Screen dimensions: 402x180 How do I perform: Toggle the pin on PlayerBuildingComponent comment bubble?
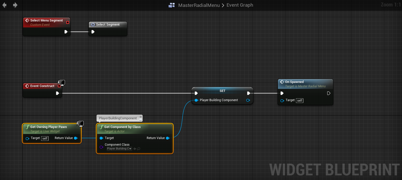[141, 117]
